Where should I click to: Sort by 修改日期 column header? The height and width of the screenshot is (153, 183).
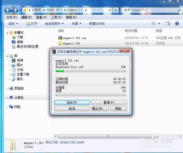pos(131,31)
